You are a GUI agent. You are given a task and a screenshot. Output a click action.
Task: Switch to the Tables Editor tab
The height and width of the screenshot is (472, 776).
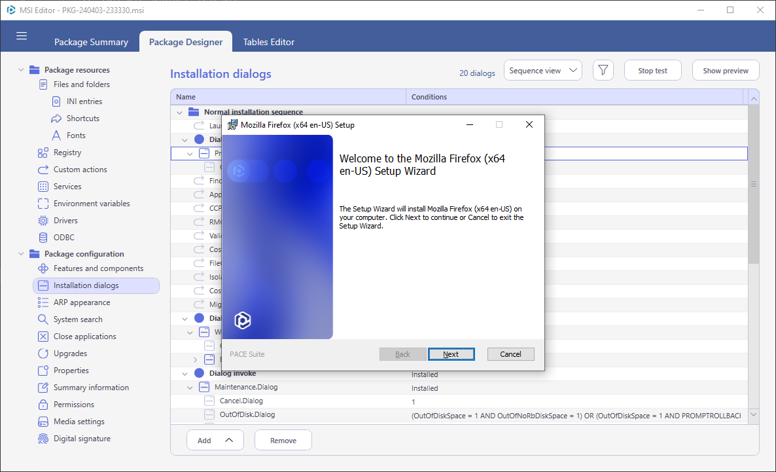[269, 42]
